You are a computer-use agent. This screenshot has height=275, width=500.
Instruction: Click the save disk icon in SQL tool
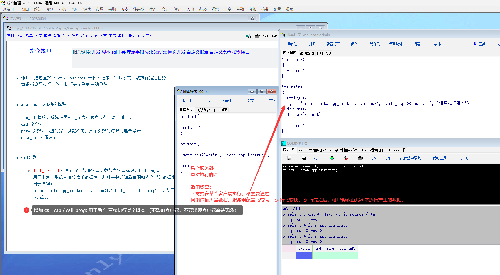[289, 158]
